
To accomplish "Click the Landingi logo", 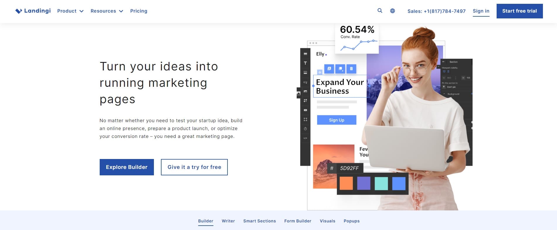I will click(33, 11).
